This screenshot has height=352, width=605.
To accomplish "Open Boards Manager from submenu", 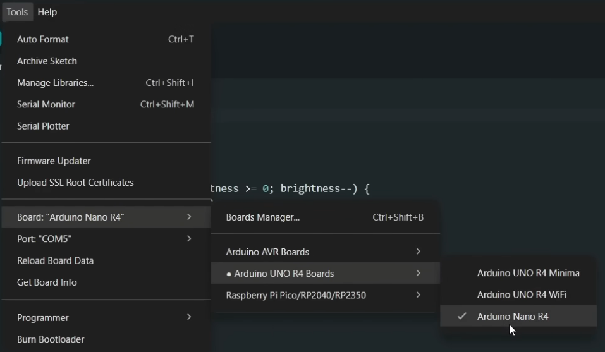I will [x=263, y=217].
